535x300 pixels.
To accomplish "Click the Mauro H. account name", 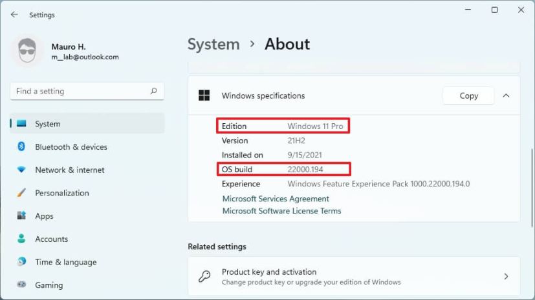I will [x=69, y=46].
